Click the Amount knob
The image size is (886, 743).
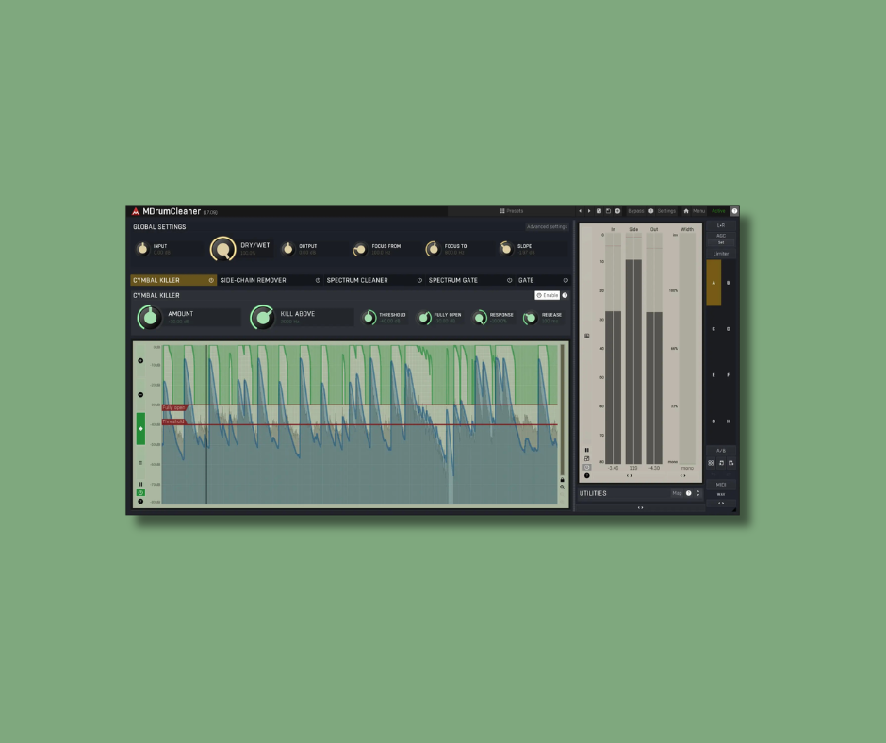point(150,318)
